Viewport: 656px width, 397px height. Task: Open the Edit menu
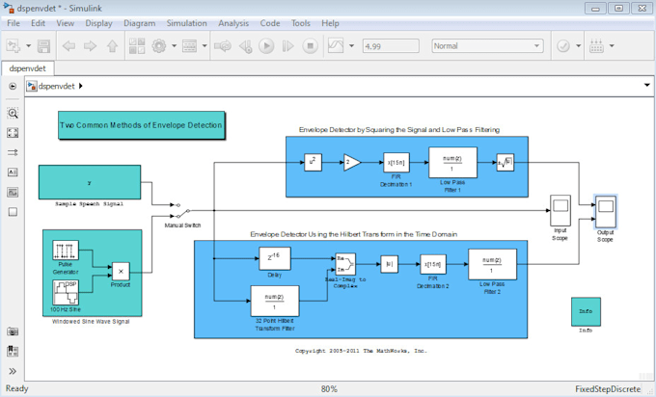(x=38, y=23)
